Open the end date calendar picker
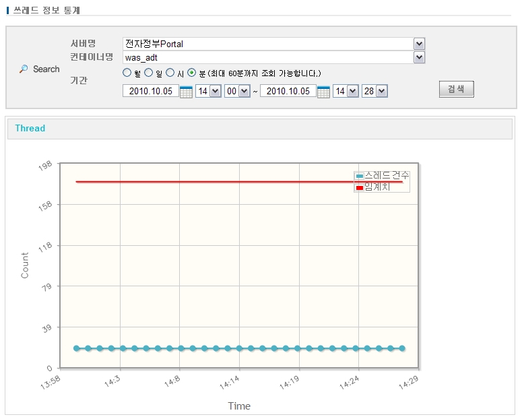 click(323, 92)
